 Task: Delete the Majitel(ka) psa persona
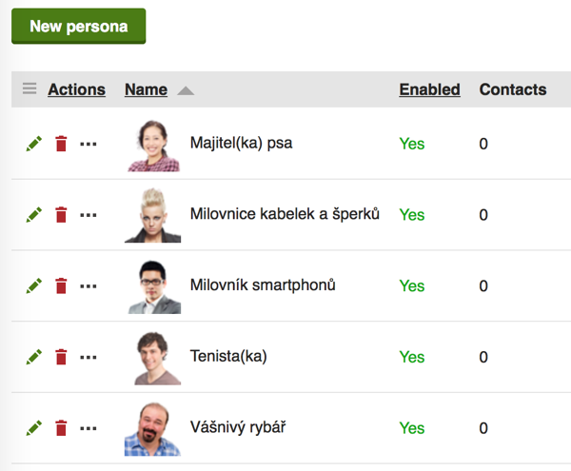pyautogui.click(x=61, y=144)
